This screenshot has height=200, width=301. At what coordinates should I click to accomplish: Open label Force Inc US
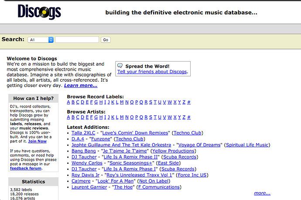(x=192, y=175)
